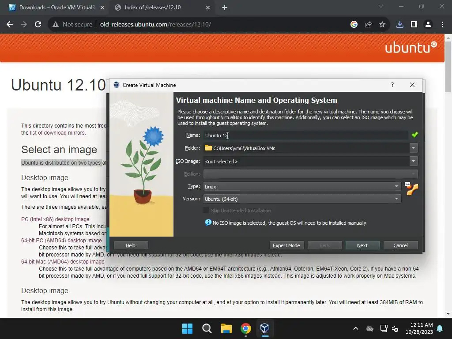Open the Type dropdown showing Linux
This screenshot has width=452, height=339.
[x=302, y=187]
